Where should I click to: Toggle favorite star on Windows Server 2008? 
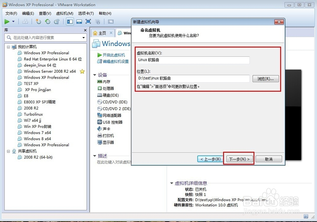pyautogui.click(x=82, y=71)
